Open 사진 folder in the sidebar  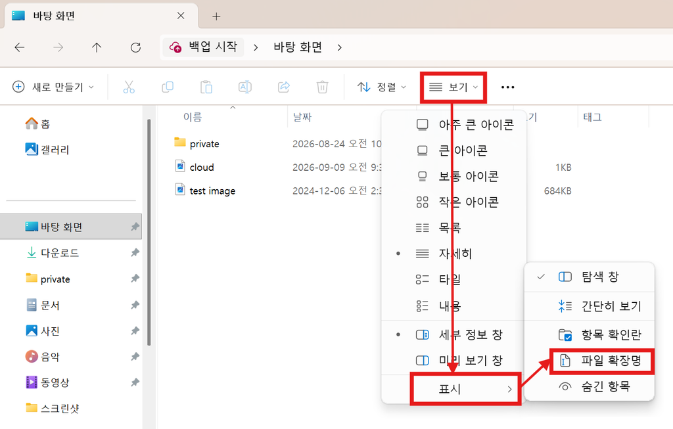click(x=43, y=330)
